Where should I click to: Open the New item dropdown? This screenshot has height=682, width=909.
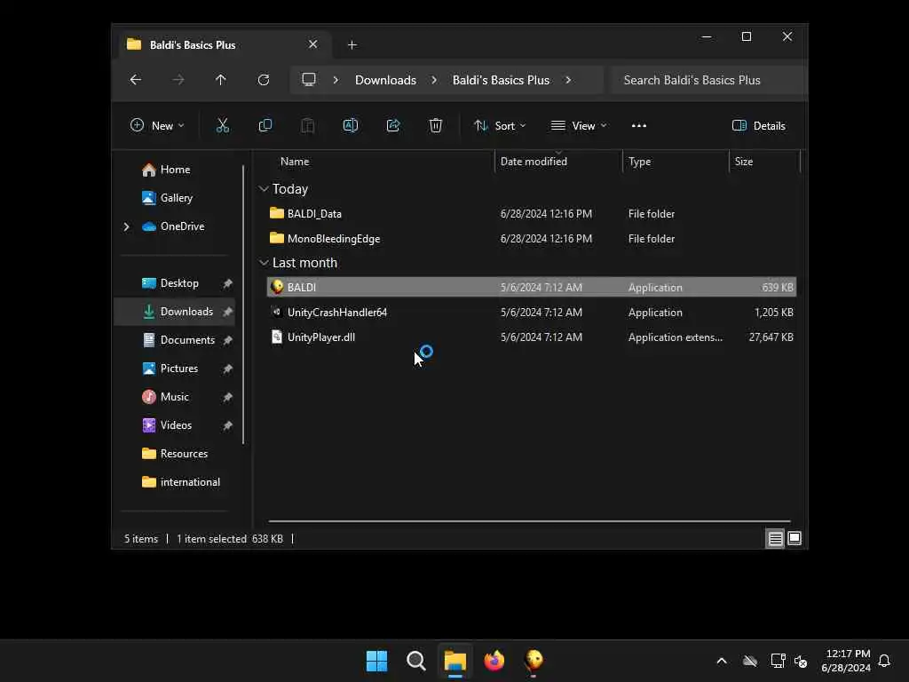157,126
